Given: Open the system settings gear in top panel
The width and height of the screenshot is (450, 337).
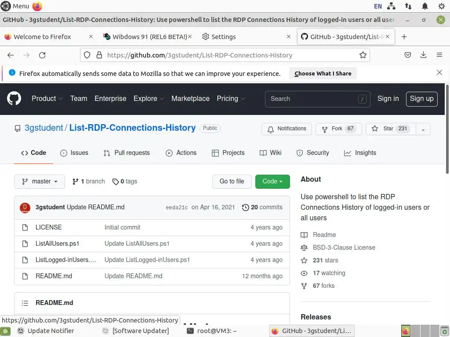Looking at the screenshot, I should tap(441, 6).
